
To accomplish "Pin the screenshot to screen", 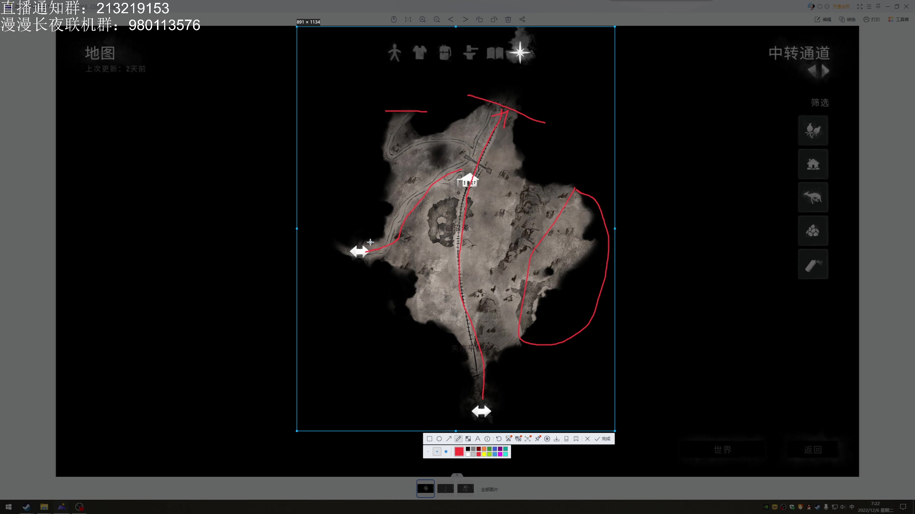I will pyautogui.click(x=537, y=439).
